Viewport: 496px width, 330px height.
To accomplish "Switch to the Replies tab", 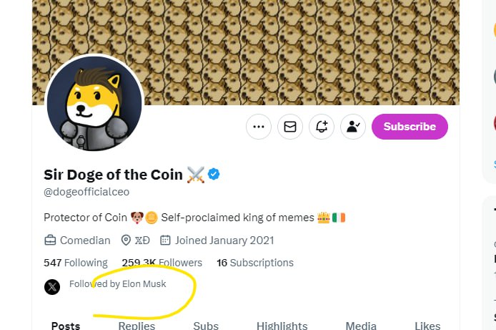I will (x=137, y=326).
